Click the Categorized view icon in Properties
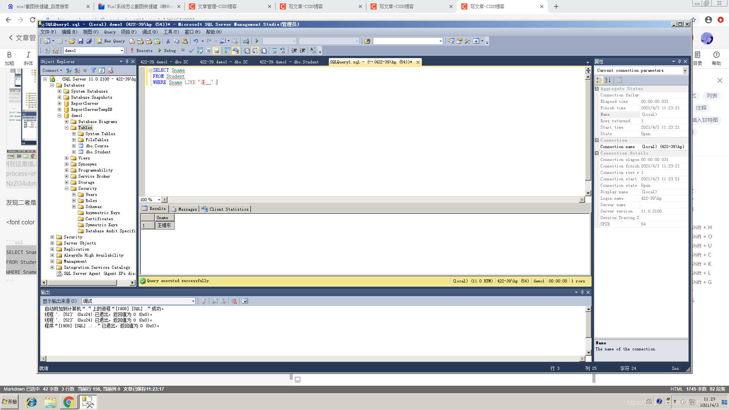The height and width of the screenshot is (410, 729). coord(599,80)
